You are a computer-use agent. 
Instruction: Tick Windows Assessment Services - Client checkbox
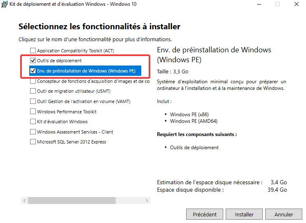pyautogui.click(x=33, y=132)
